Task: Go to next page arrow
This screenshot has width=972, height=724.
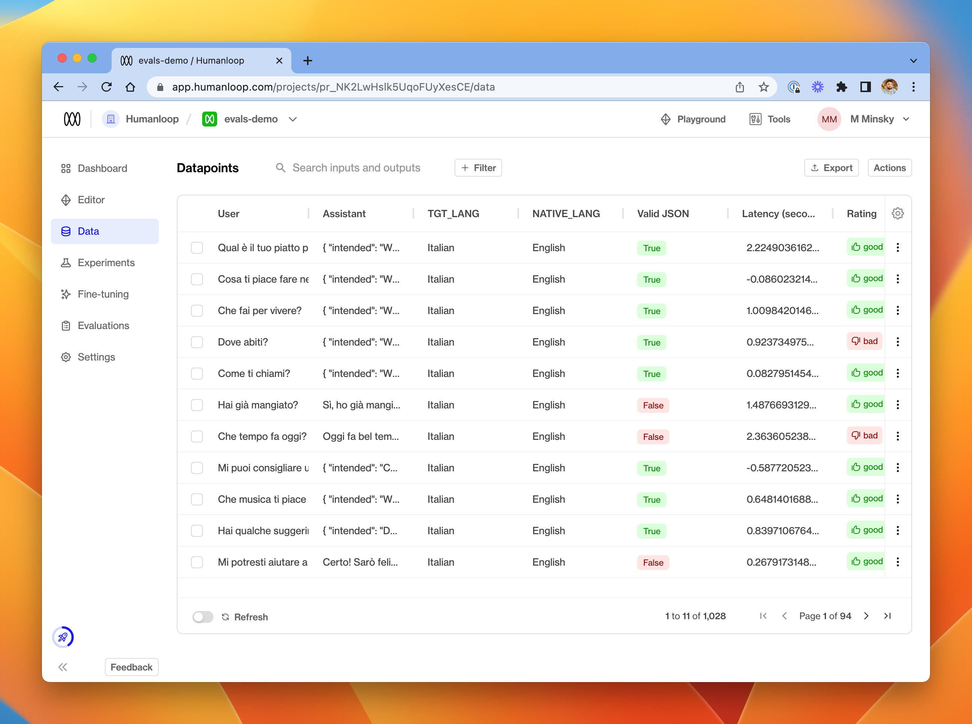Action: [x=866, y=616]
